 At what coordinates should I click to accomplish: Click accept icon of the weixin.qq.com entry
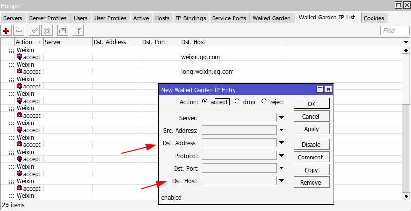click(20, 57)
